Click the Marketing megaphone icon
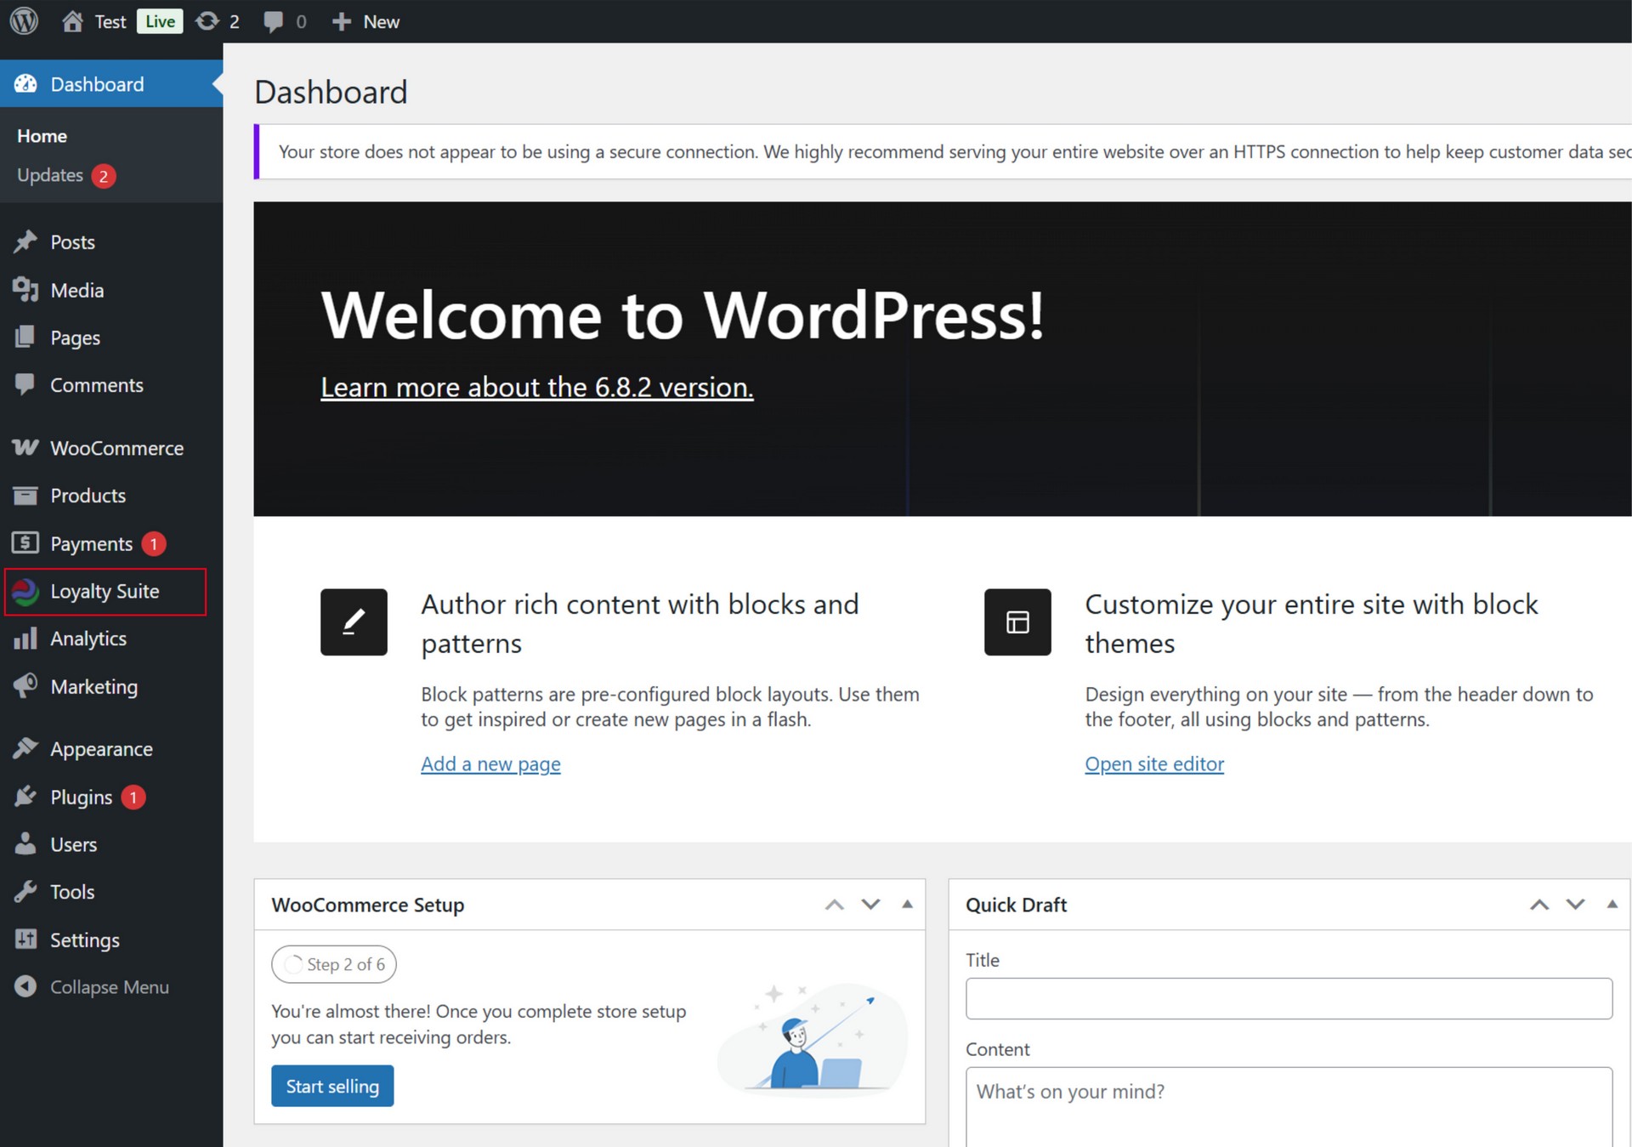This screenshot has width=1632, height=1147. click(x=25, y=686)
